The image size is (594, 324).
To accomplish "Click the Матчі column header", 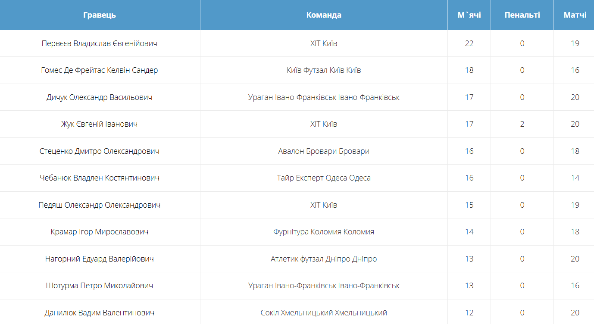I will click(575, 15).
